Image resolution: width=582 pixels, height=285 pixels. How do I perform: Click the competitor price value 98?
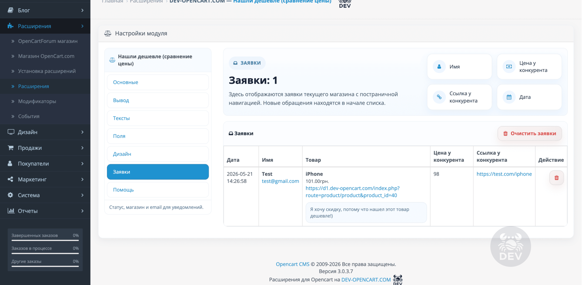(x=436, y=174)
